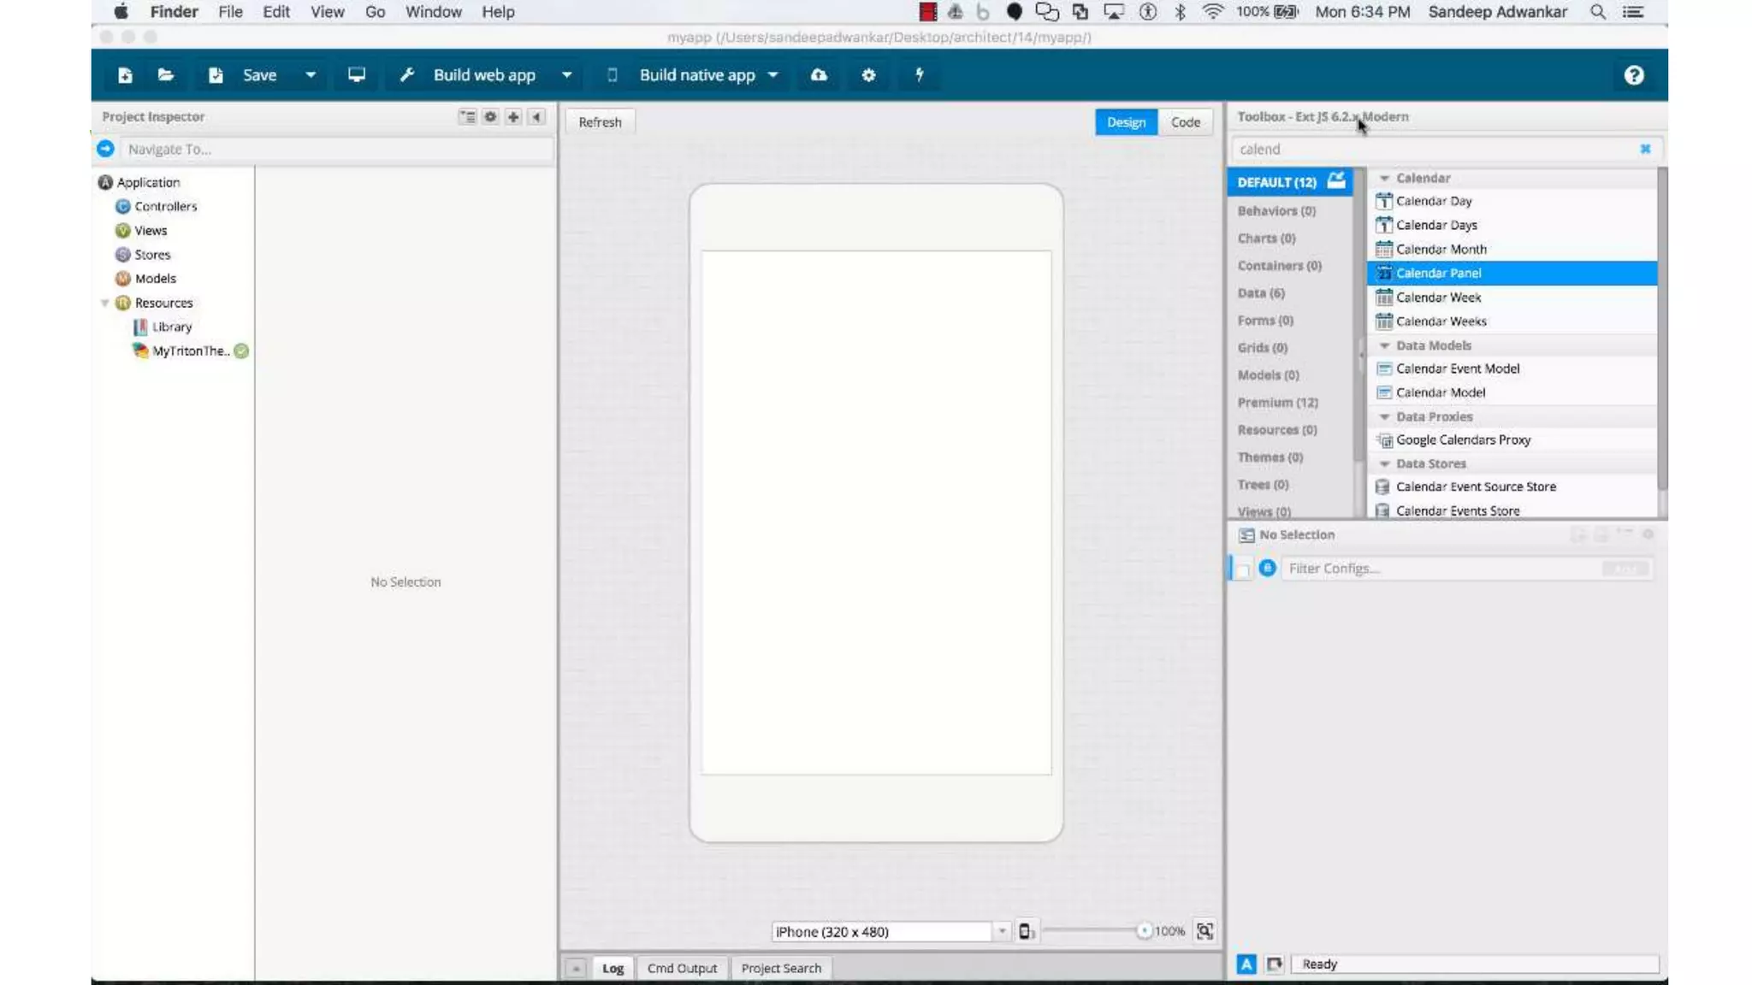Click the lightning bolt toolbar icon

click(x=920, y=75)
